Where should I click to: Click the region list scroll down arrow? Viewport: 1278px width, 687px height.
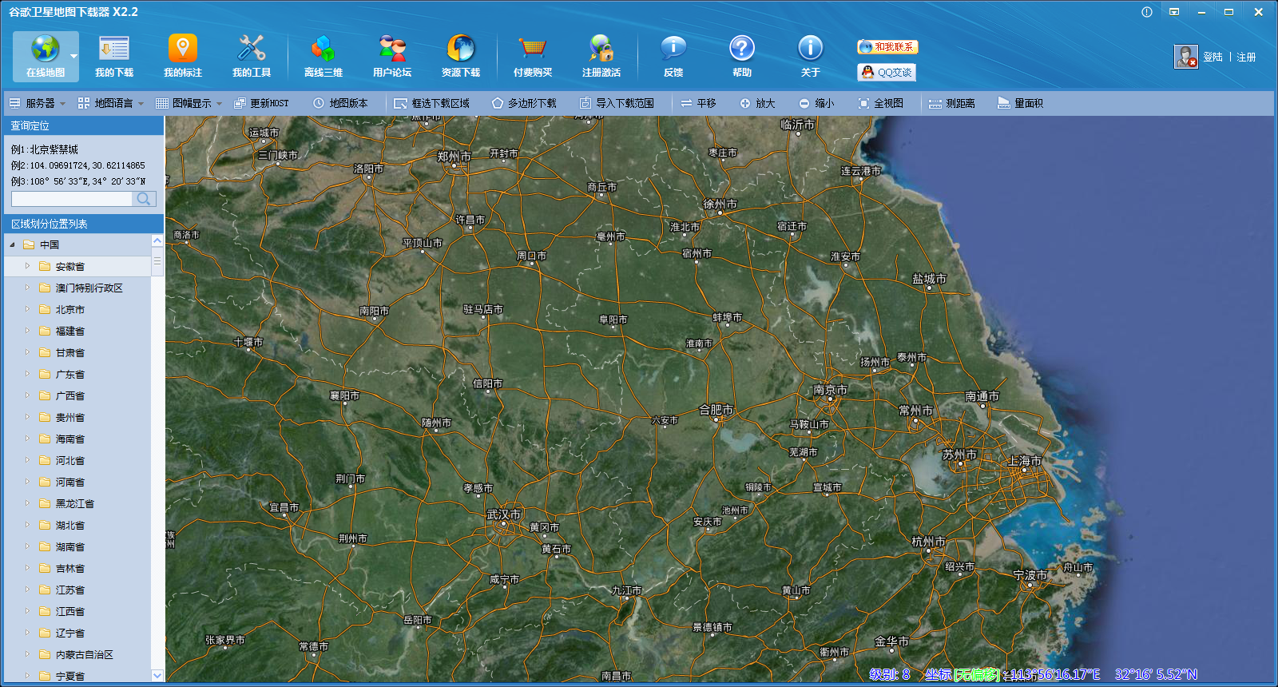pyautogui.click(x=157, y=675)
